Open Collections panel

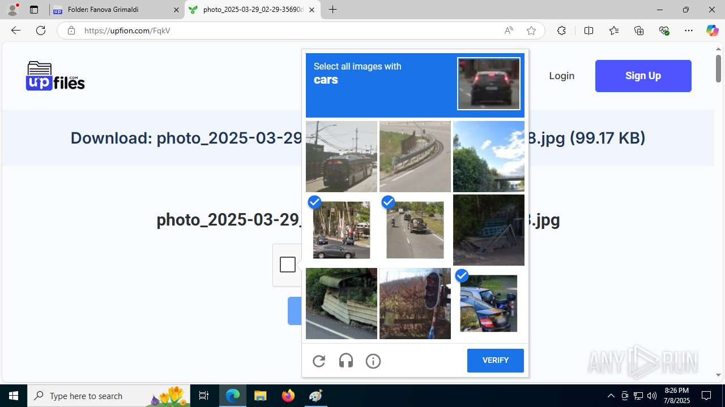tap(639, 31)
